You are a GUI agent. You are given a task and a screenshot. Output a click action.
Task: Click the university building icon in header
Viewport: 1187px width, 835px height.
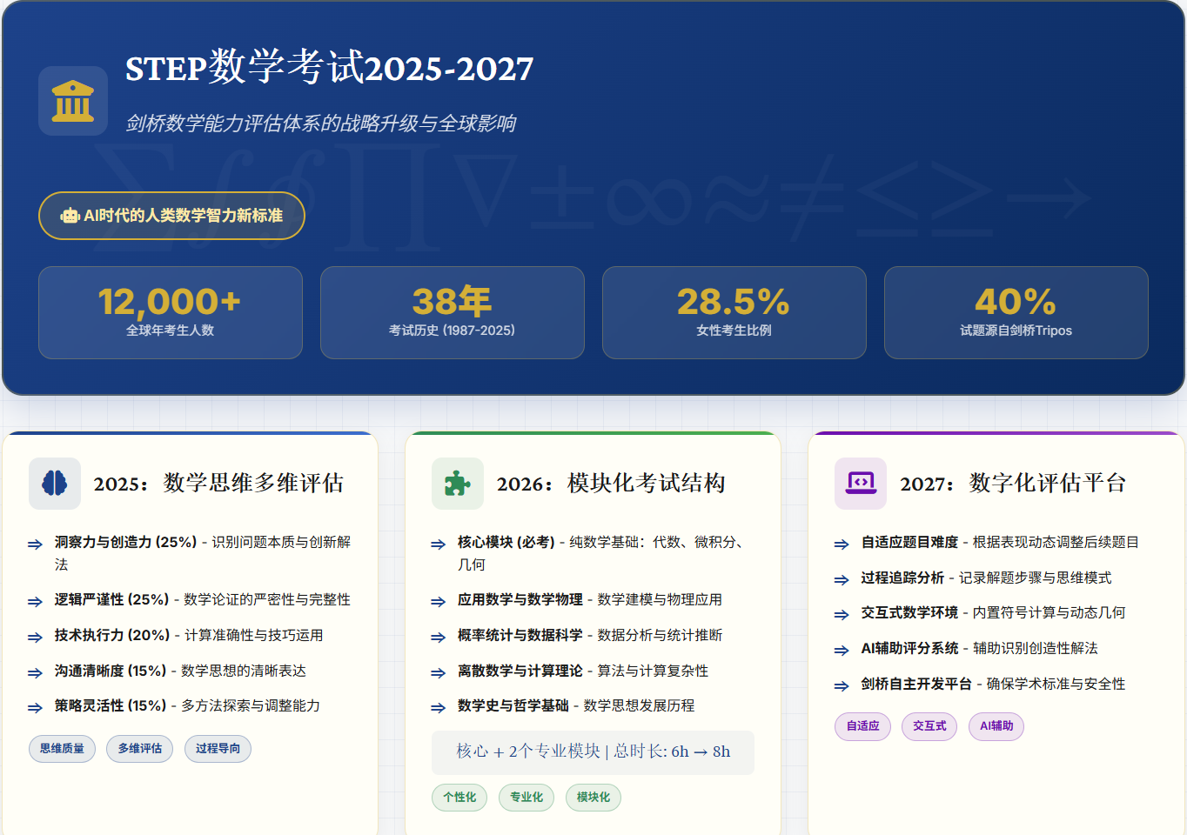[73, 101]
